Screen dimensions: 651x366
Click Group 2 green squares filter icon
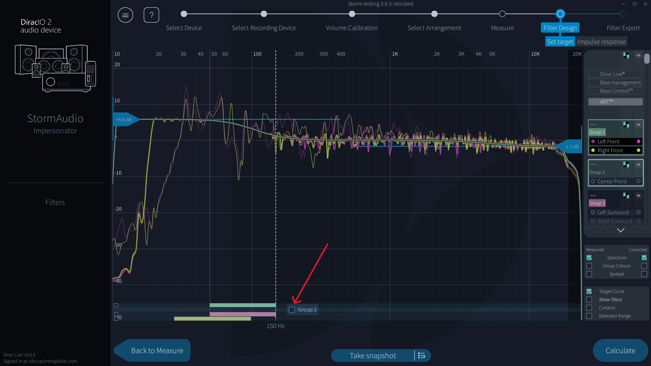(x=626, y=165)
